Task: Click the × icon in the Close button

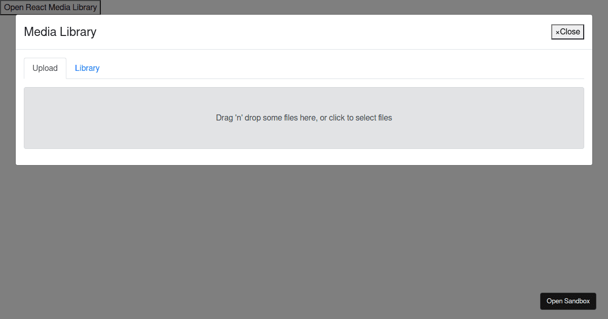Action: (x=557, y=32)
